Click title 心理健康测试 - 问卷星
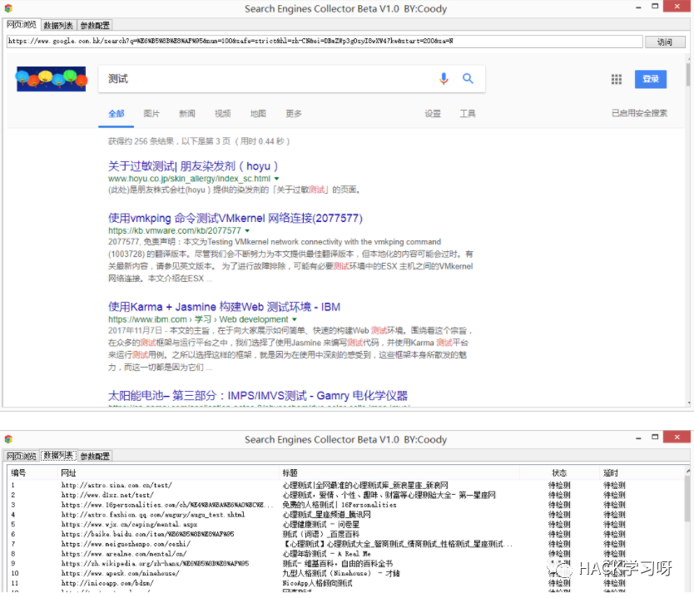This screenshot has height=598, width=694. [321, 525]
